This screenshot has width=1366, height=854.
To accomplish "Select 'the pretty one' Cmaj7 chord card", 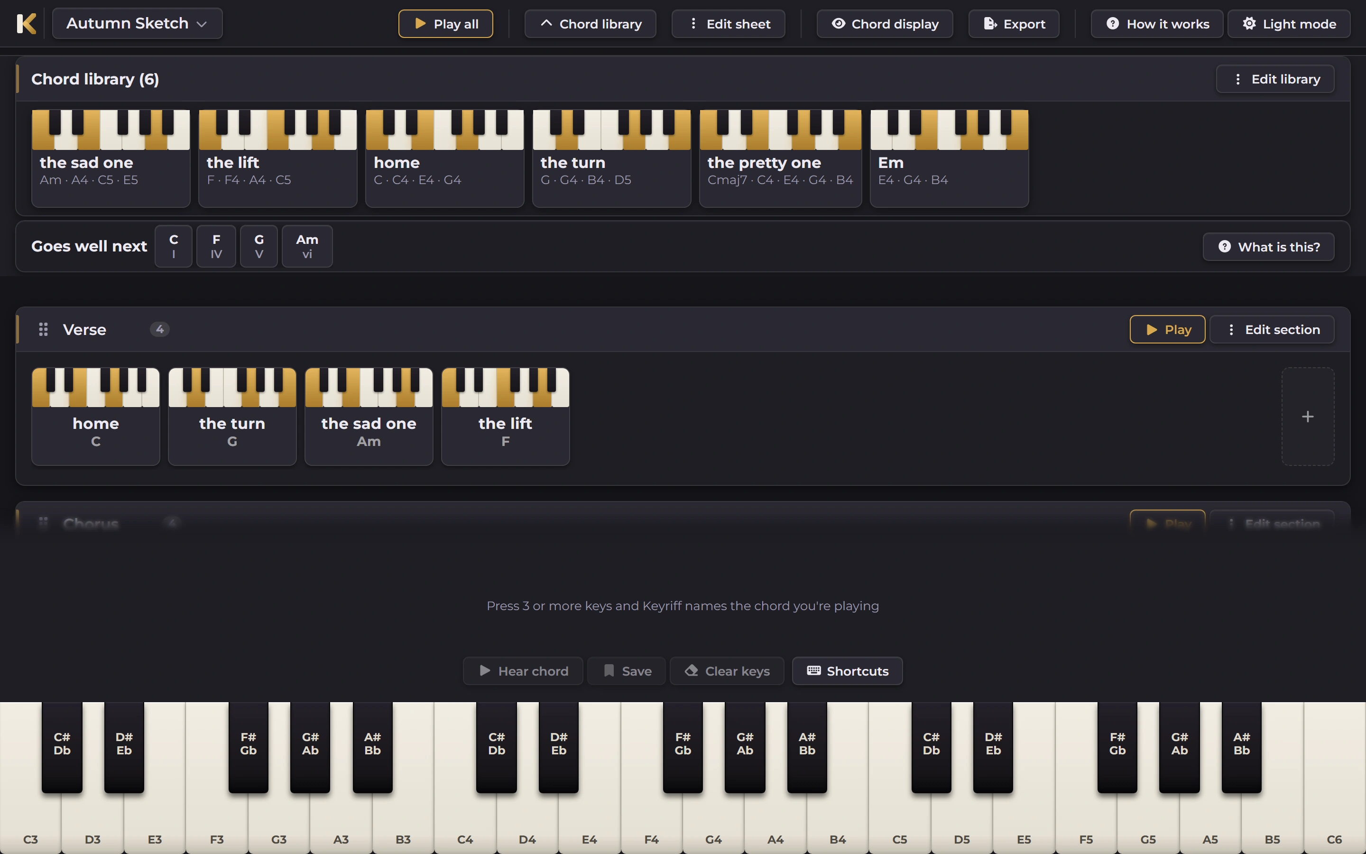I will tap(781, 158).
